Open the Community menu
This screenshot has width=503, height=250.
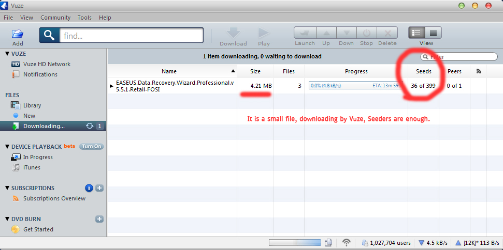(x=55, y=18)
